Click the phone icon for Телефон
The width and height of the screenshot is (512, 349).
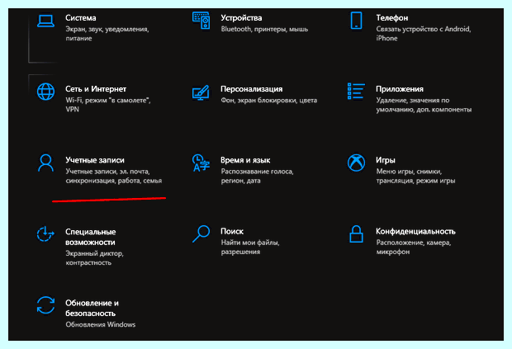(x=356, y=21)
